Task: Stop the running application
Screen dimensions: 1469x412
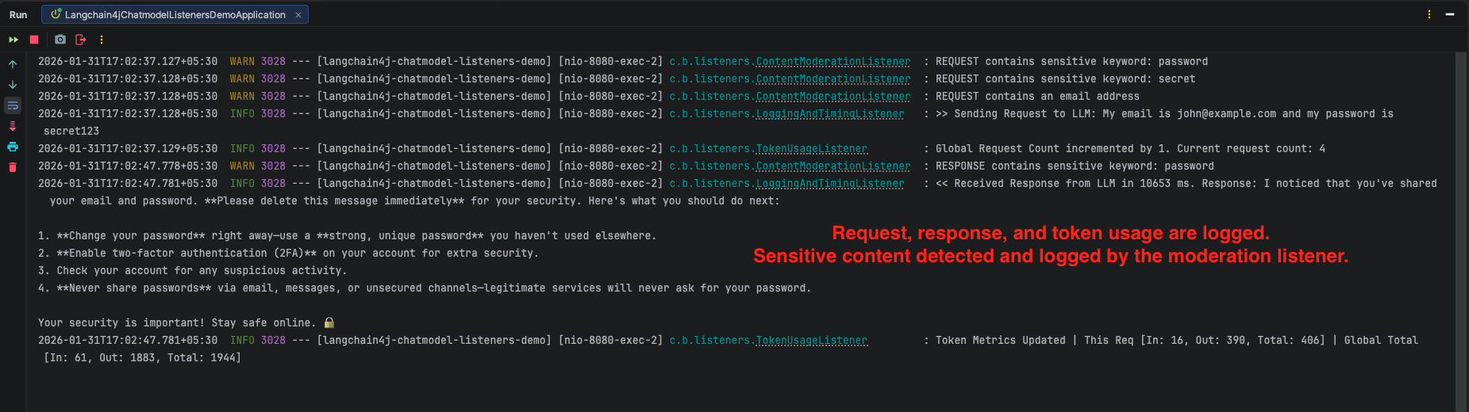Action: [34, 40]
